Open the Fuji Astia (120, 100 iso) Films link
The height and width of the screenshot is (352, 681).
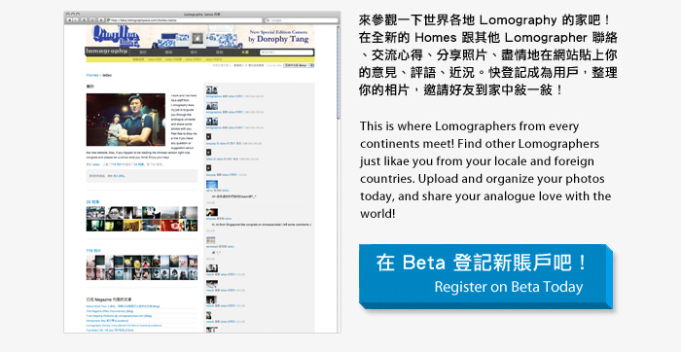(x=109, y=331)
